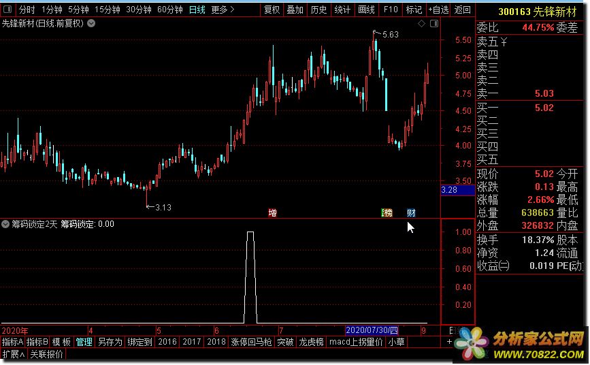Toggle the left panel icon in toolbar
Screen dimensions: 590x365
7,10
